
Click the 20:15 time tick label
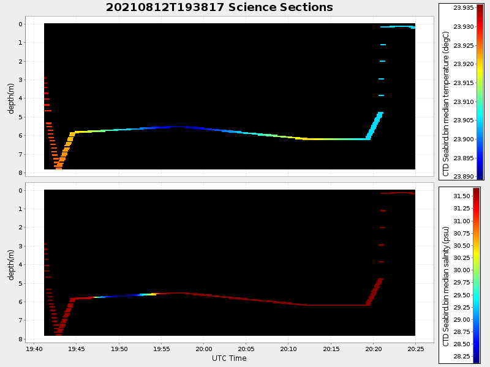331,349
